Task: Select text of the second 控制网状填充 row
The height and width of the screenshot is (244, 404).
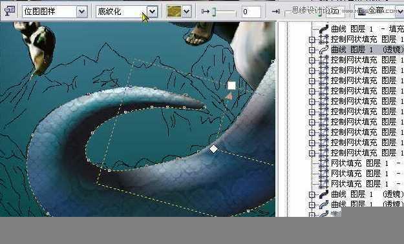Action: coord(367,60)
